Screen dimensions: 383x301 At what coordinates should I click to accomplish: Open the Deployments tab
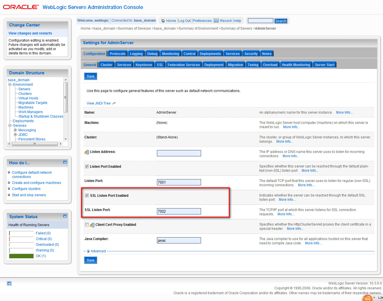210,54
